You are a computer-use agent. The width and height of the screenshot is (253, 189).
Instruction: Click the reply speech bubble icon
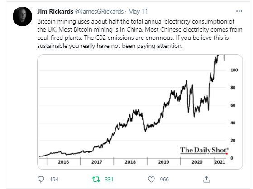click(x=41, y=179)
